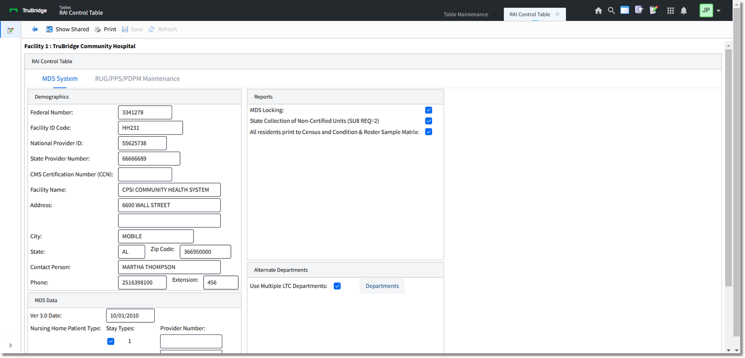745x358 pixels.
Task: Expand the user account dropdown arrow
Action: [x=718, y=11]
